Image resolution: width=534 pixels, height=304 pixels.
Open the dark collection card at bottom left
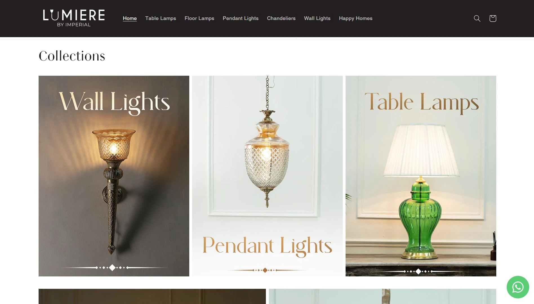click(x=152, y=296)
